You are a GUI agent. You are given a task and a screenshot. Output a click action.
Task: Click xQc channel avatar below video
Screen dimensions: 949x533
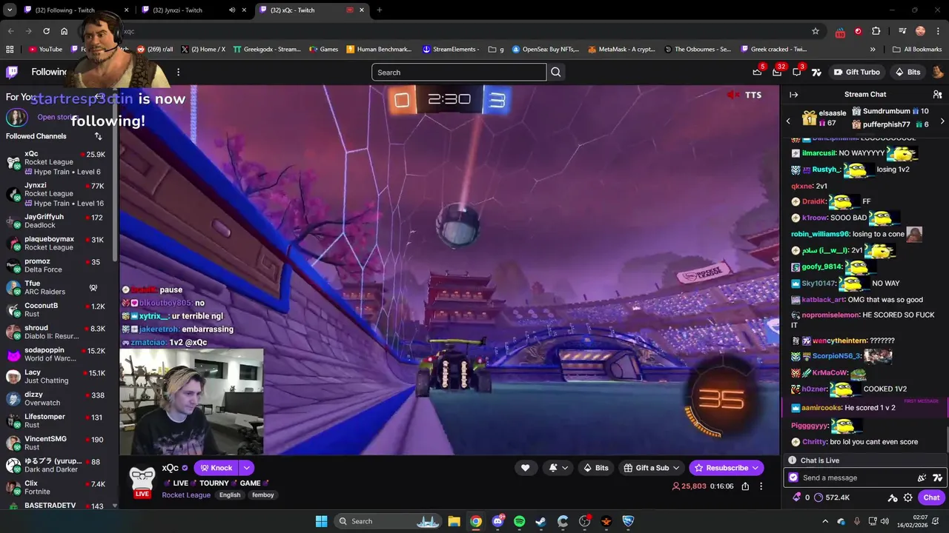click(142, 480)
